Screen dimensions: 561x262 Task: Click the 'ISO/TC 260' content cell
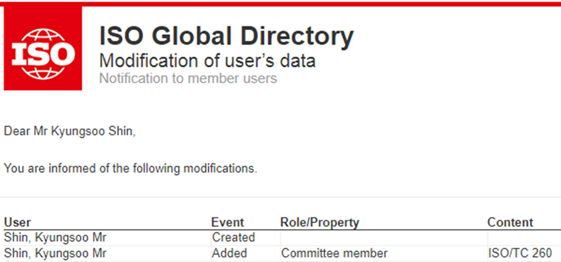click(520, 254)
